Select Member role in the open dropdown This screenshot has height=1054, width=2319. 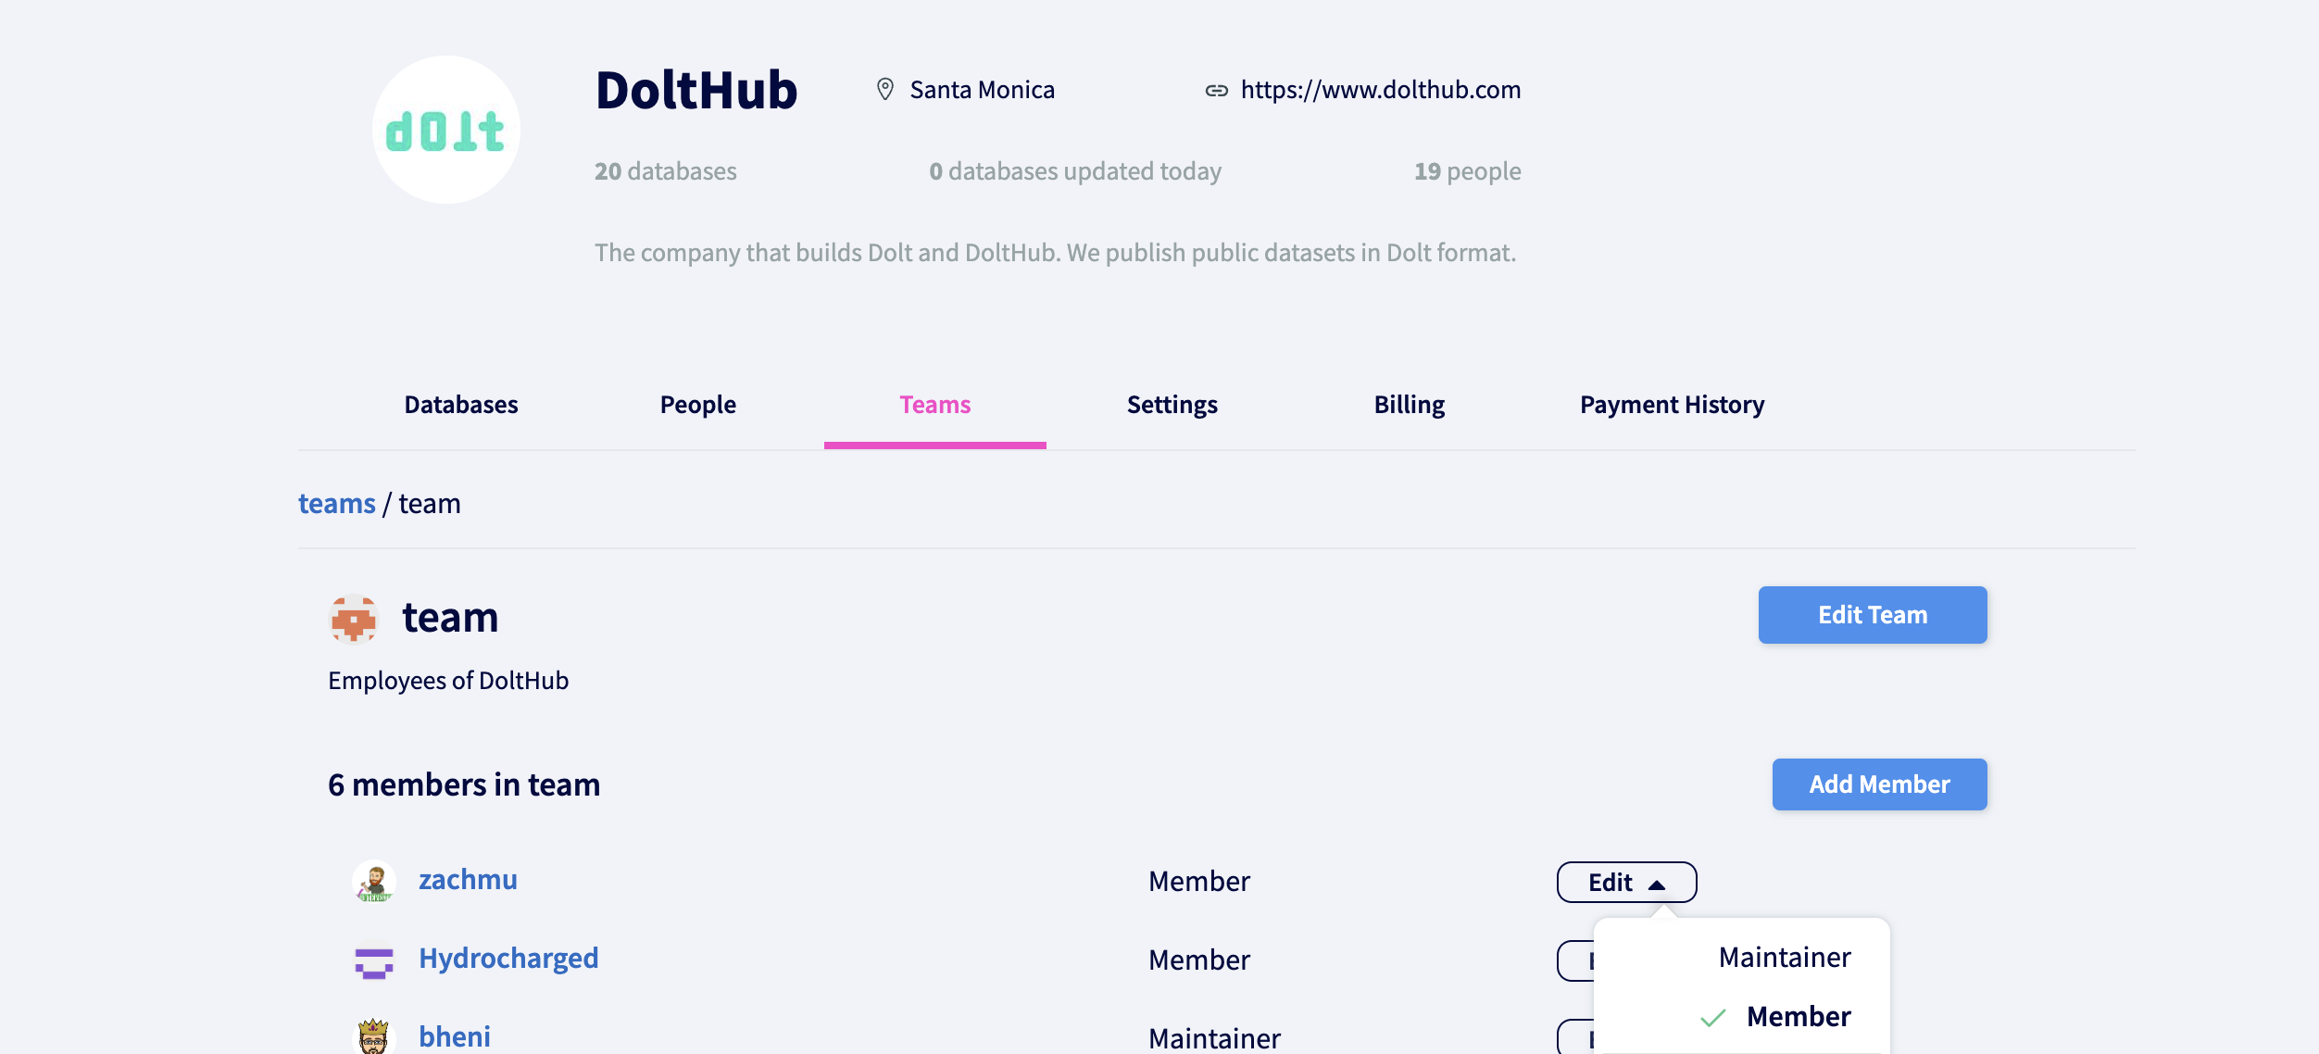point(1799,1016)
